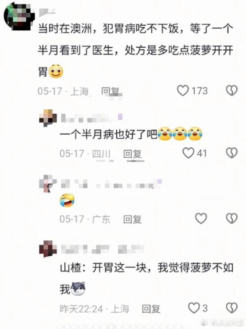Open the Guangdong replier's avatar

(48, 184)
